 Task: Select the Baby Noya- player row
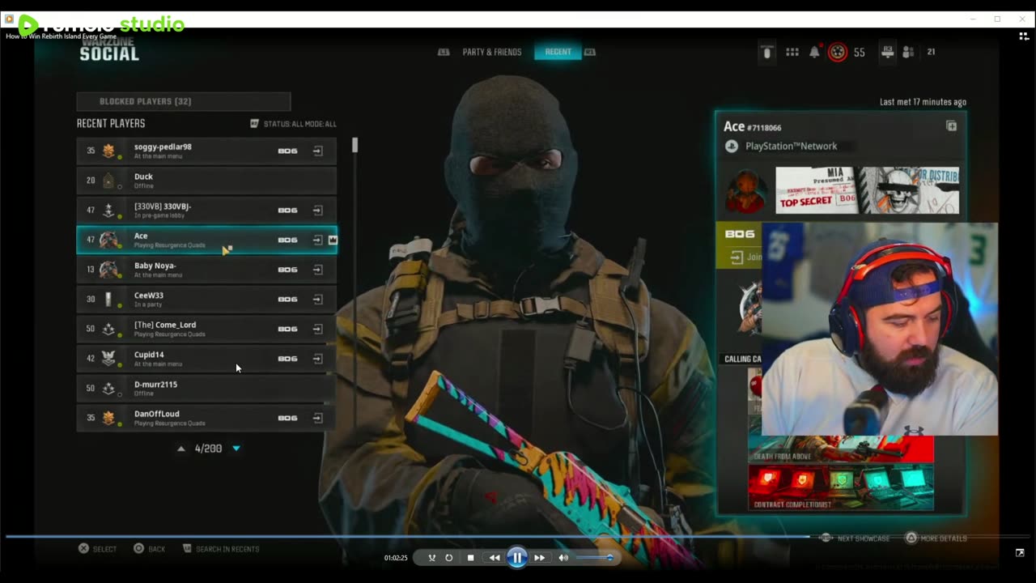pyautogui.click(x=206, y=270)
